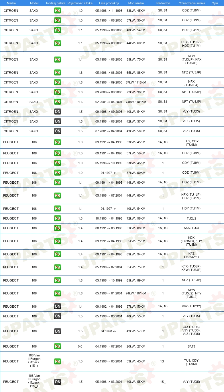Click the diesel ON icon in the Saxo 42kW/57KM row
The height and width of the screenshot is (392, 224).
[x=57, y=121]
